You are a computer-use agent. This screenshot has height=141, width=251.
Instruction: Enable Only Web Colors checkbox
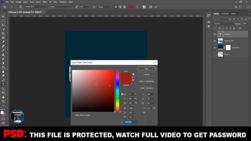[x=73, y=115]
